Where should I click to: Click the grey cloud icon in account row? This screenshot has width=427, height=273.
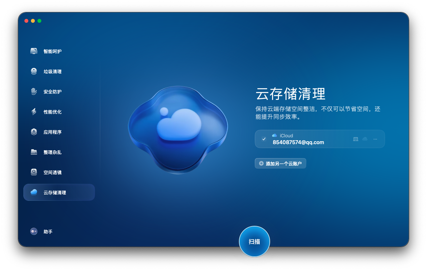365,139
